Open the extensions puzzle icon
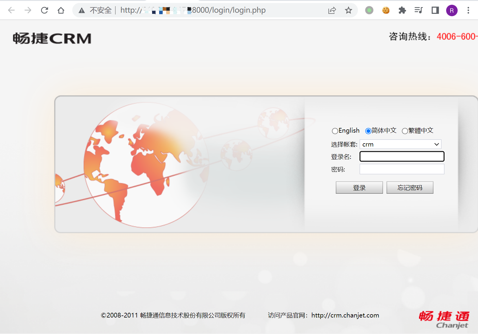 point(402,10)
